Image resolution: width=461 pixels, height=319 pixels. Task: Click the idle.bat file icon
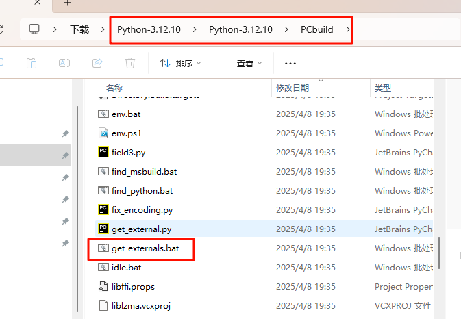103,267
